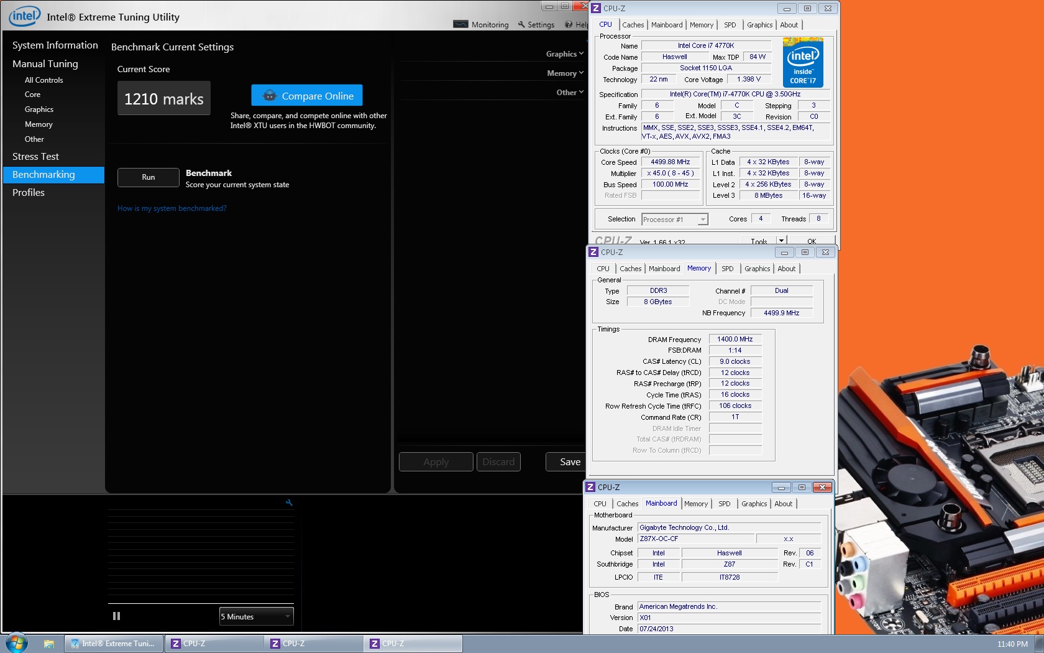Open the 5 Minutes duration dropdown
The width and height of the screenshot is (1044, 653).
256,616
